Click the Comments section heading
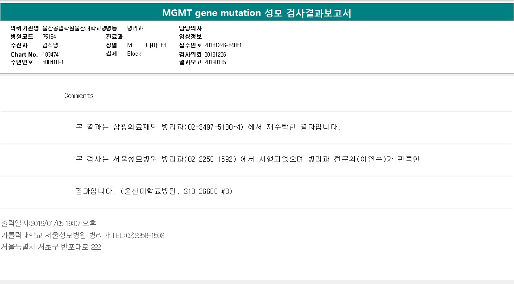514x284 pixels. pyautogui.click(x=79, y=95)
